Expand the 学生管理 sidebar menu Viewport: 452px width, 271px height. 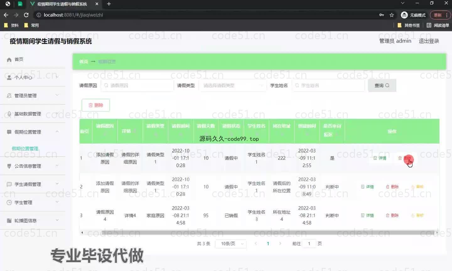pos(33,203)
